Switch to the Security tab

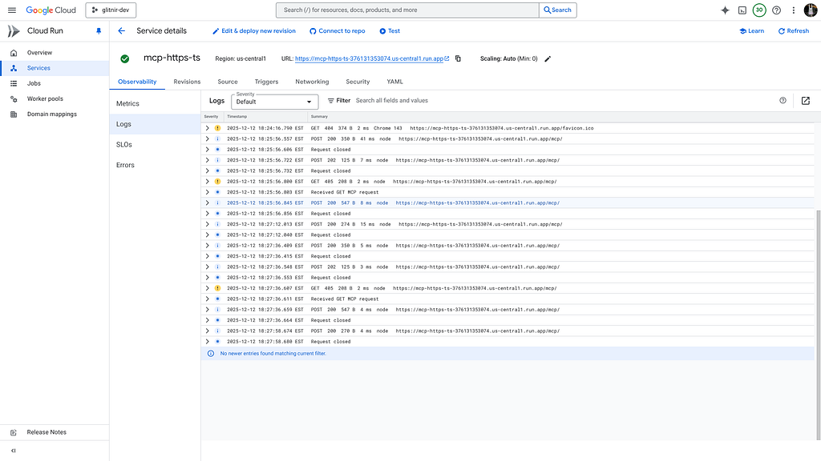point(358,82)
